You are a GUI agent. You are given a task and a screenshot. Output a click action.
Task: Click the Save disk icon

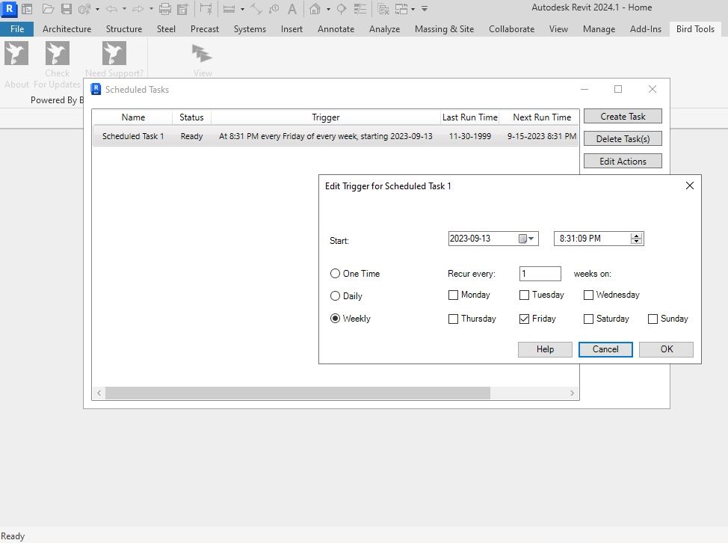pos(67,9)
